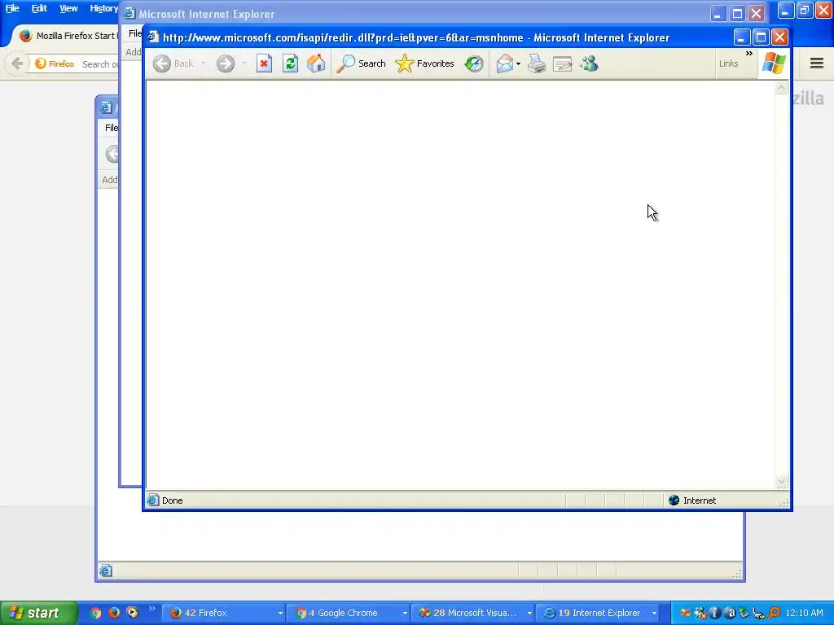Open the Edit menu in Firefox
The height and width of the screenshot is (625, 834).
(x=39, y=8)
